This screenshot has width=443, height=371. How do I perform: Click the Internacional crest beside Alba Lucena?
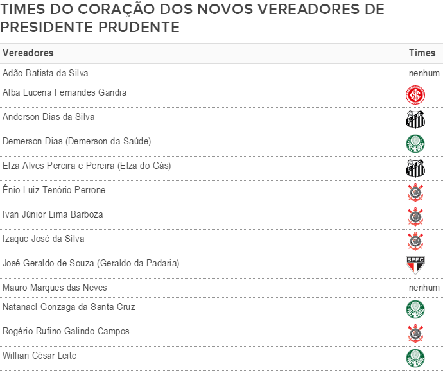pos(415,95)
